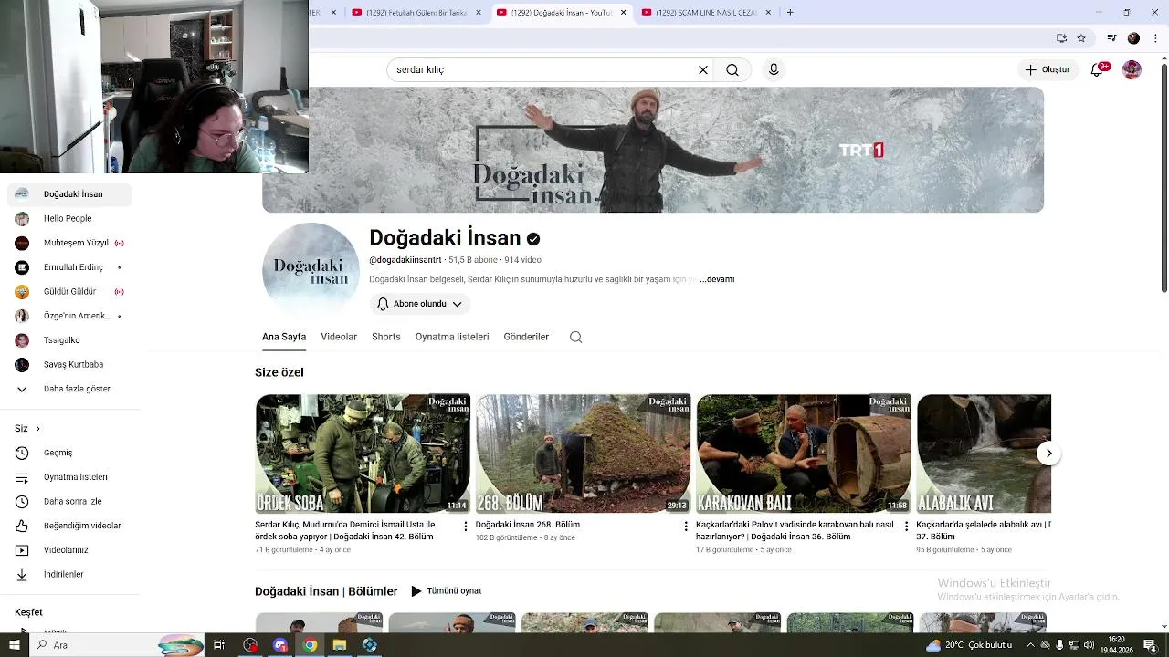Open options menu for Karakovan Balı video
The image size is (1169, 657).
[906, 526]
